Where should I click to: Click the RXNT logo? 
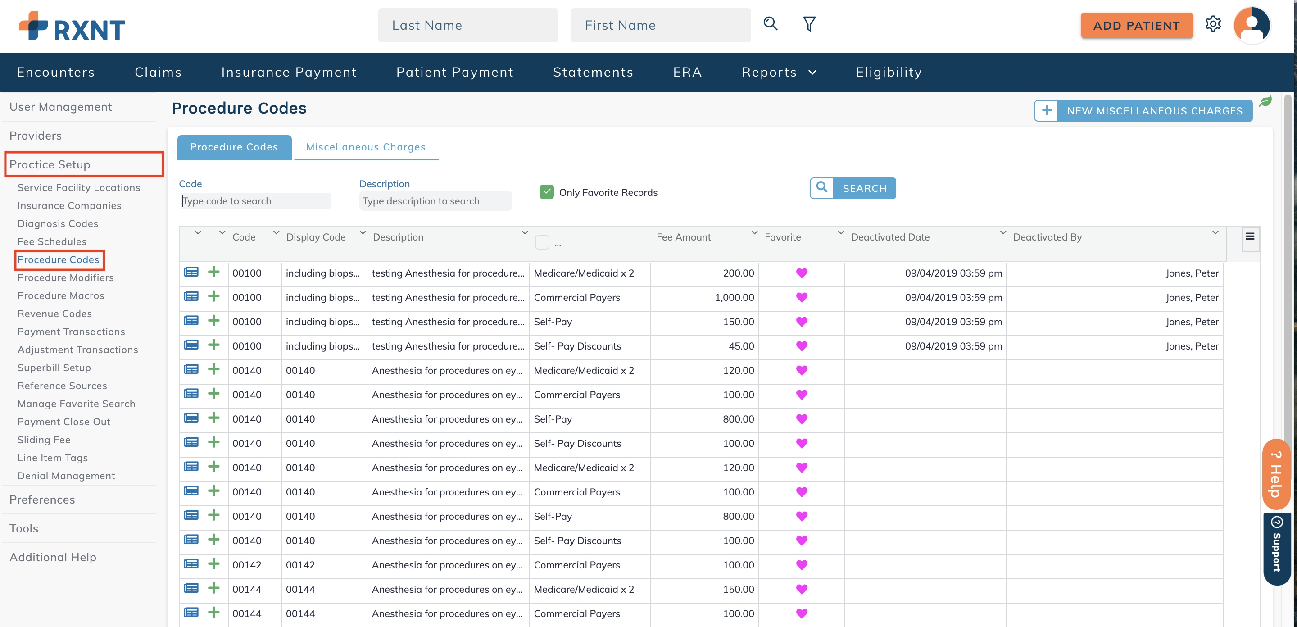72,26
